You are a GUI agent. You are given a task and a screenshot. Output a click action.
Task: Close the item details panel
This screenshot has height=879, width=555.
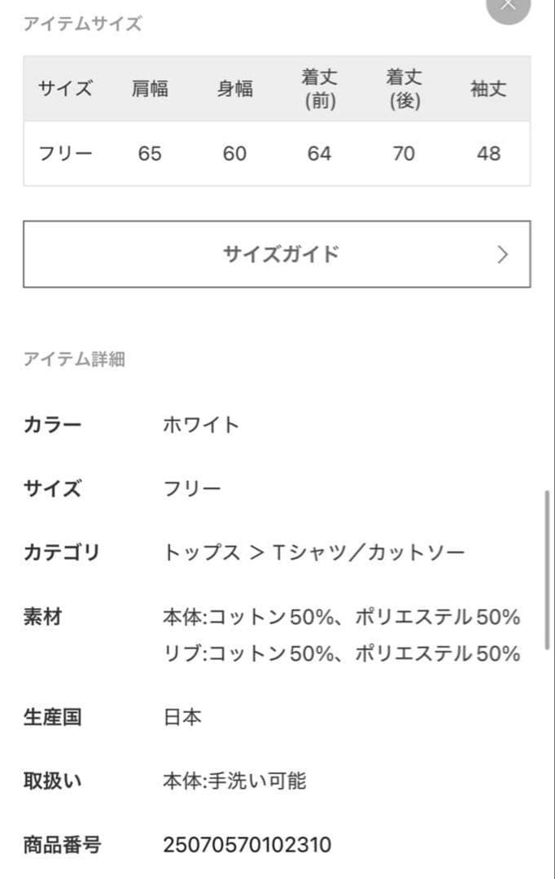click(509, 5)
